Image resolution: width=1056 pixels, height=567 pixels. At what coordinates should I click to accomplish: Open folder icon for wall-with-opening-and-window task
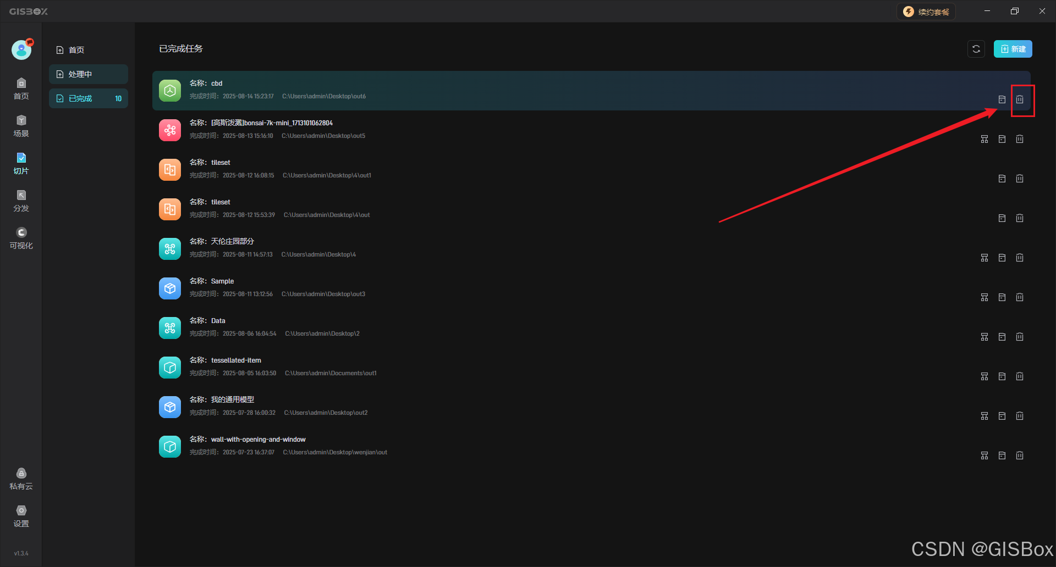1002,455
